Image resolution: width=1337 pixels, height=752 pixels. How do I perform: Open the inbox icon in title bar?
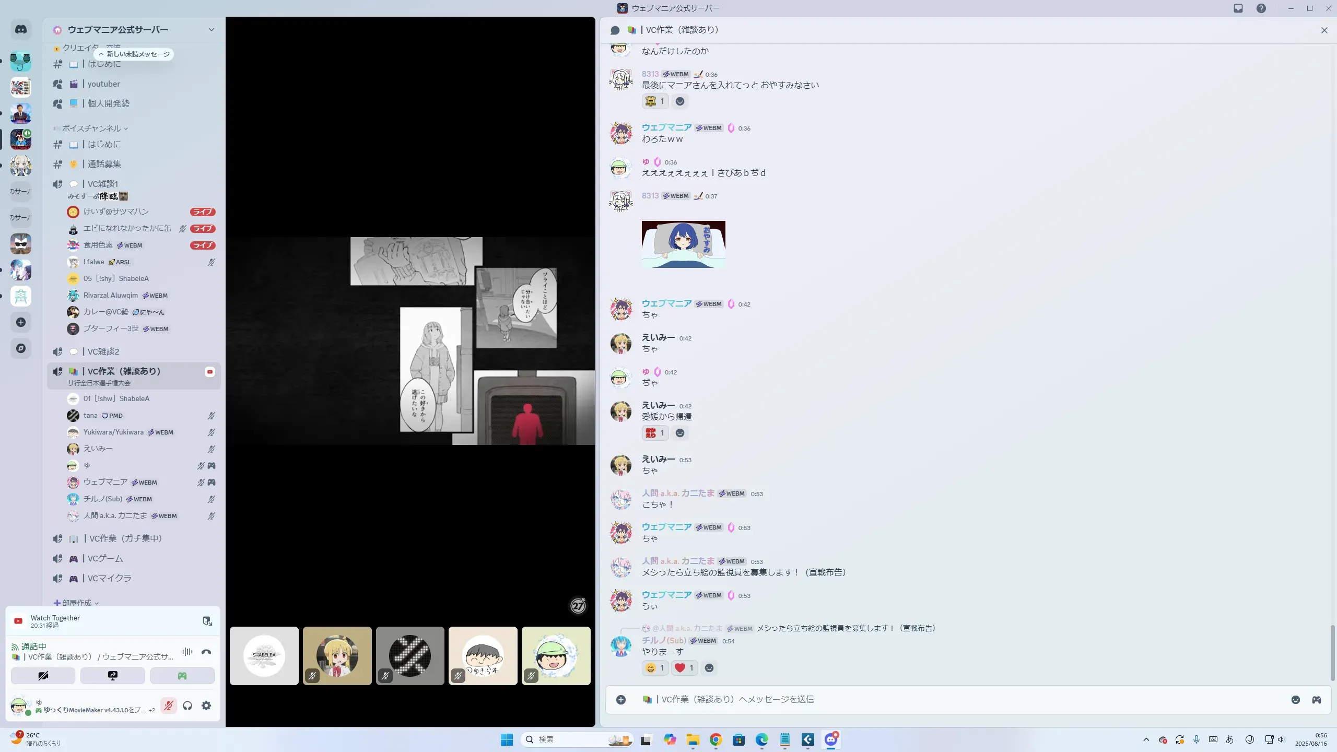pyautogui.click(x=1238, y=8)
